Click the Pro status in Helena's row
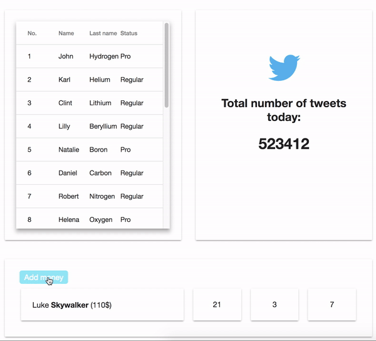The height and width of the screenshot is (341, 376). click(125, 219)
